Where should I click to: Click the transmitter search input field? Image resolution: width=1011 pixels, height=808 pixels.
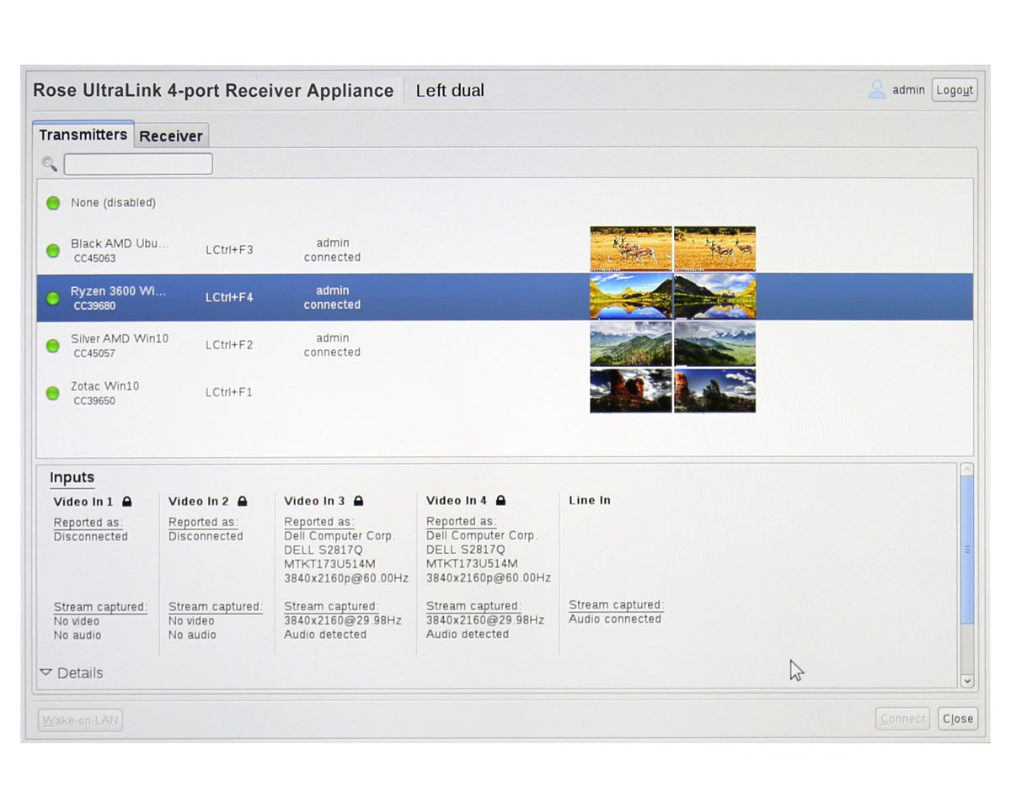[138, 164]
